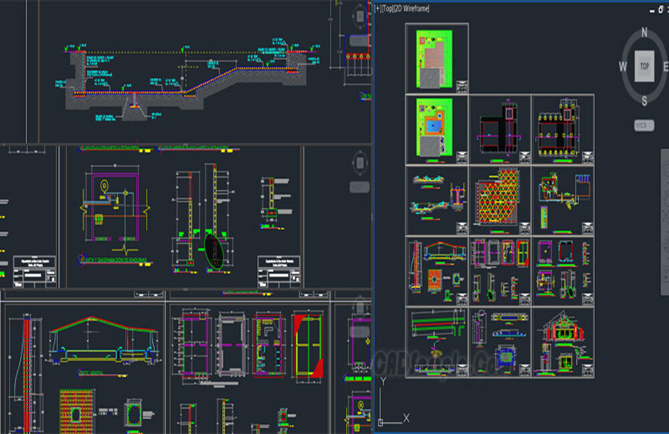Click the N compass letter on the ViewCube
Viewport: 669px width, 434px height.
point(644,32)
